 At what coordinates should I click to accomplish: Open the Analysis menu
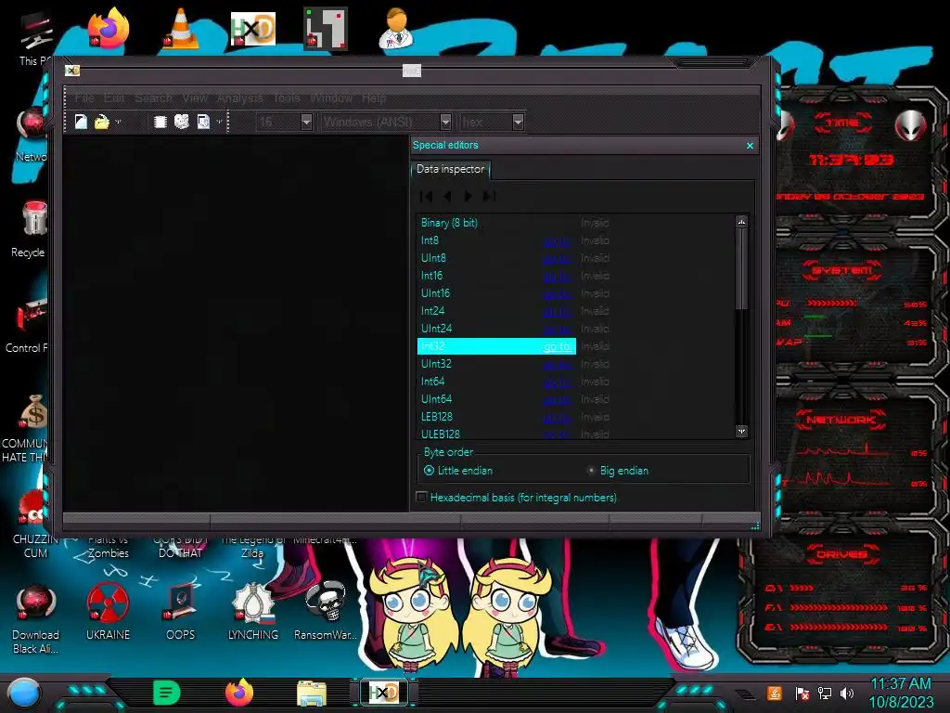click(x=240, y=97)
